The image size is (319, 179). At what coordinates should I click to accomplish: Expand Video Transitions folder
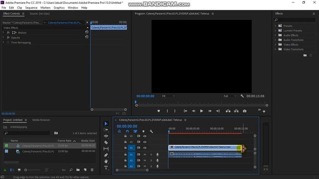(276, 49)
